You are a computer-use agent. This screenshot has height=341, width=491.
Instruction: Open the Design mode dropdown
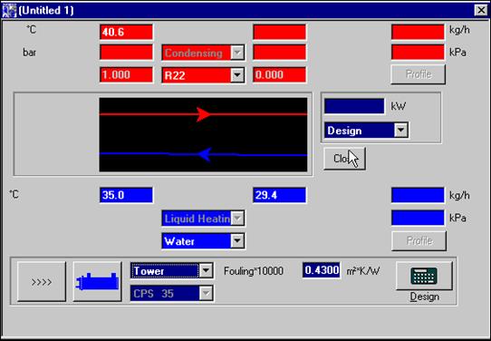click(400, 130)
